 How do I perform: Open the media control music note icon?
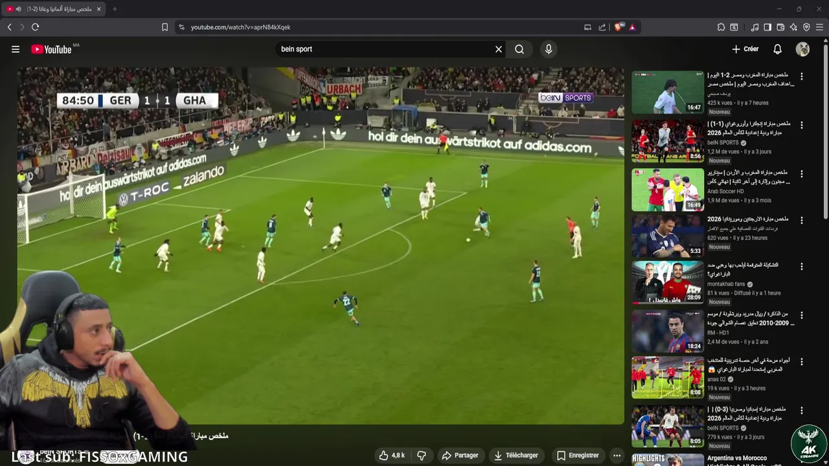click(x=755, y=27)
